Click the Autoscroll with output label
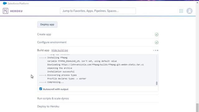 [56, 89]
